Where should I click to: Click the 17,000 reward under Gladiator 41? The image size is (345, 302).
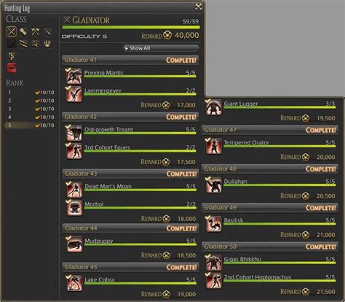(186, 105)
